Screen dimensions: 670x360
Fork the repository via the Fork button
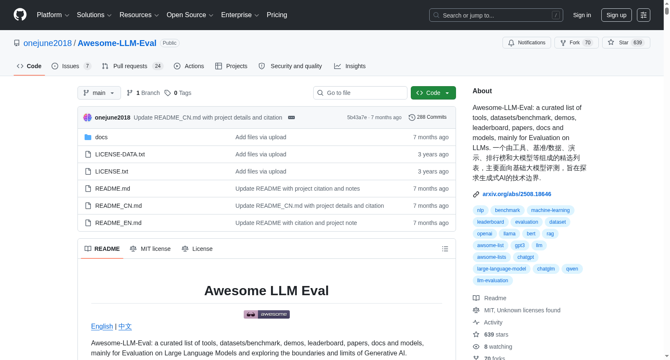[576, 43]
